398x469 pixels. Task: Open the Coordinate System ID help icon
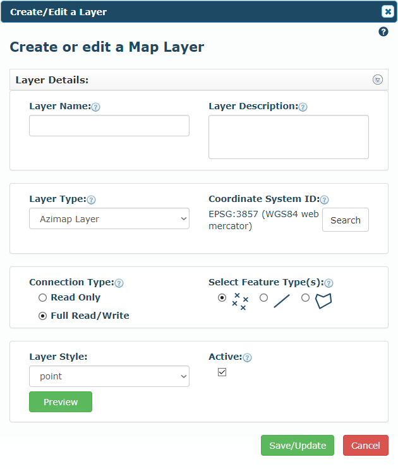(324, 200)
